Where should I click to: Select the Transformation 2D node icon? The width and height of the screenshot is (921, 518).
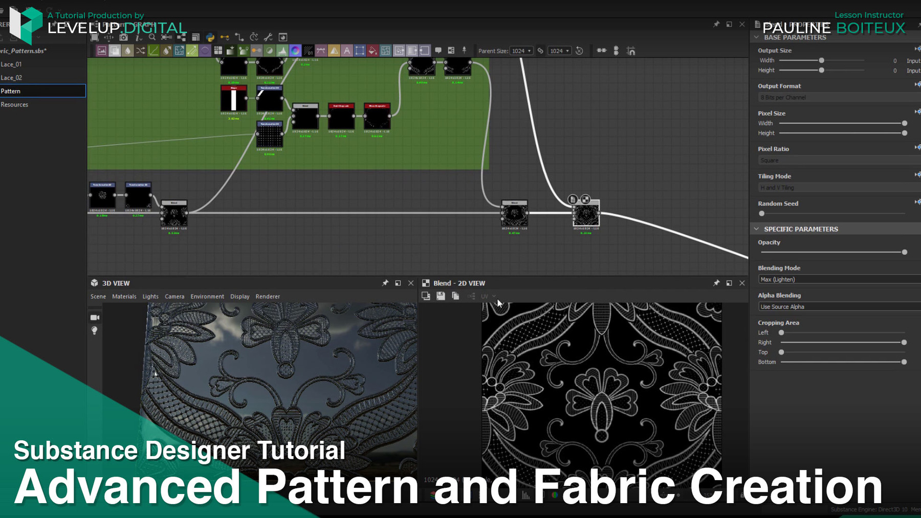tap(178, 50)
